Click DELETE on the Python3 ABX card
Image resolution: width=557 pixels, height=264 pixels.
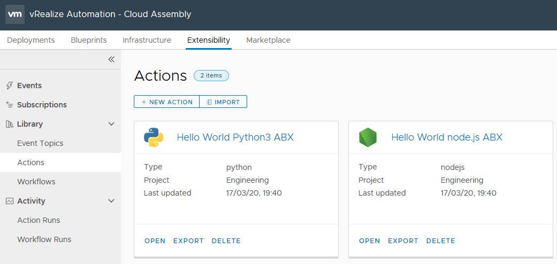[226, 241]
